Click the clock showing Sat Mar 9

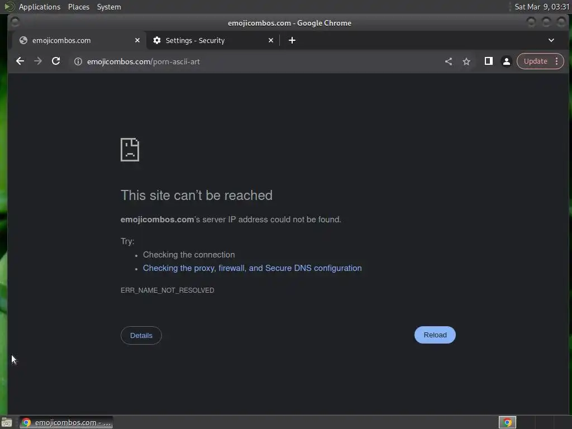[x=542, y=7]
